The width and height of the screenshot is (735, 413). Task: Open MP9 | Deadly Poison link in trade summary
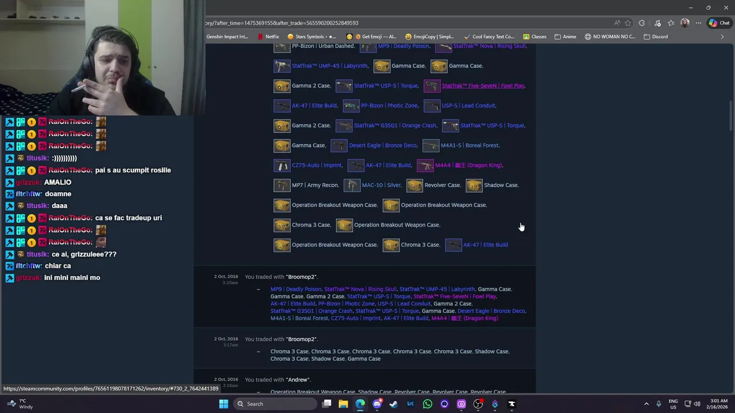[296, 289]
